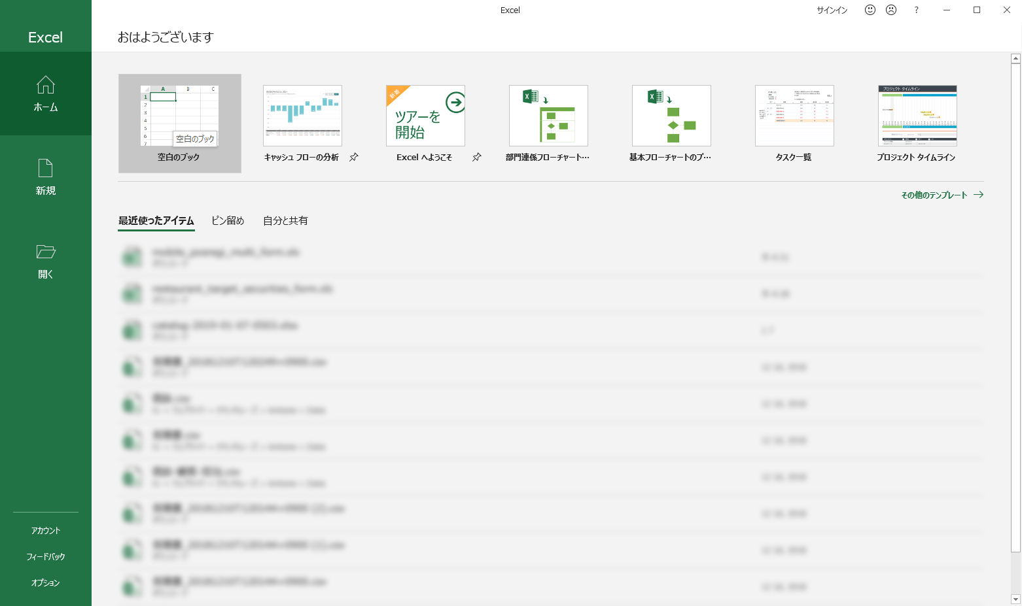Pin the キャッシュ フローの分析 template
Image resolution: width=1022 pixels, height=606 pixels.
tap(354, 157)
